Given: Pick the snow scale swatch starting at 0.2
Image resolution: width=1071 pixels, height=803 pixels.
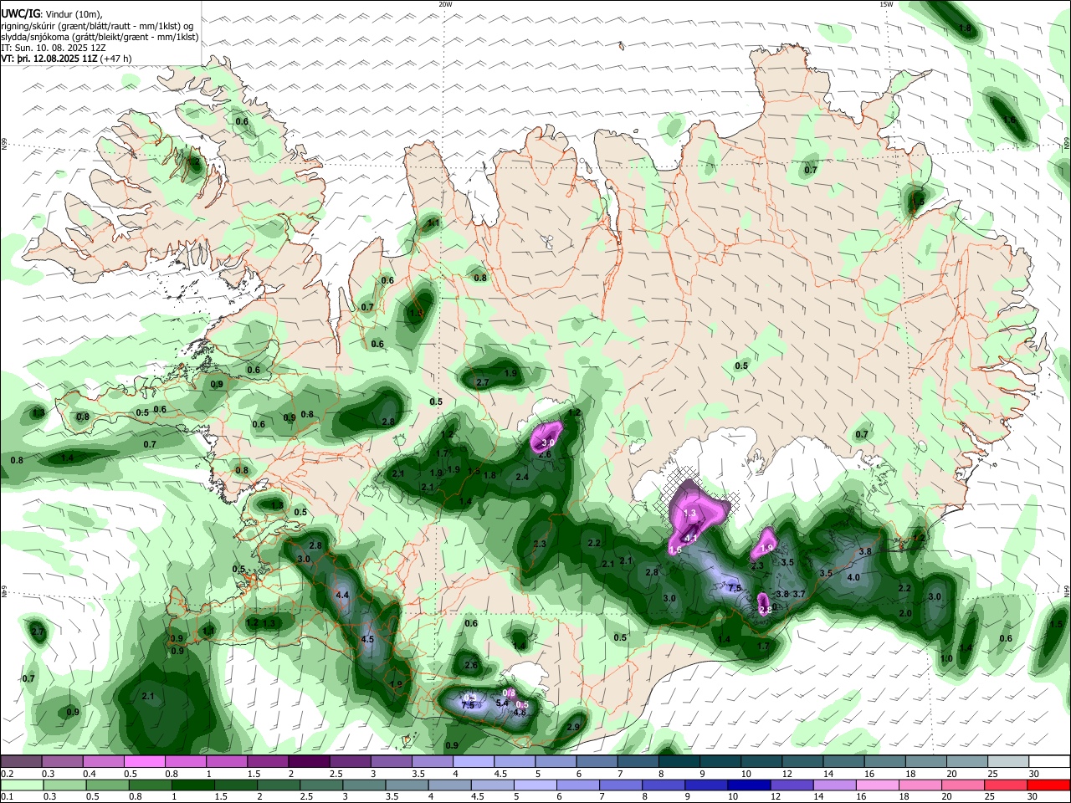Looking at the screenshot, I should click(21, 761).
